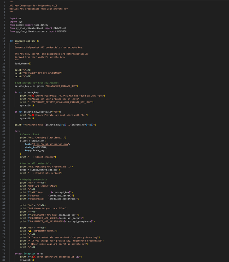229x262 pixels.
Task: Click line number 79 in the gutter
Action: [4, 253]
